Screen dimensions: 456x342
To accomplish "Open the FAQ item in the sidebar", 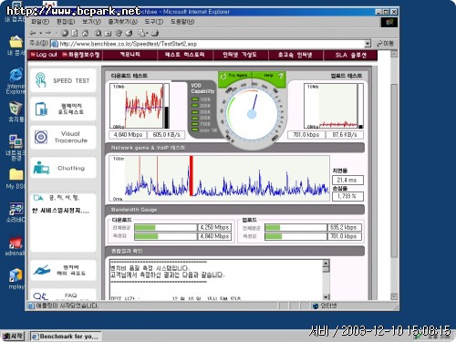I will 63,295.
